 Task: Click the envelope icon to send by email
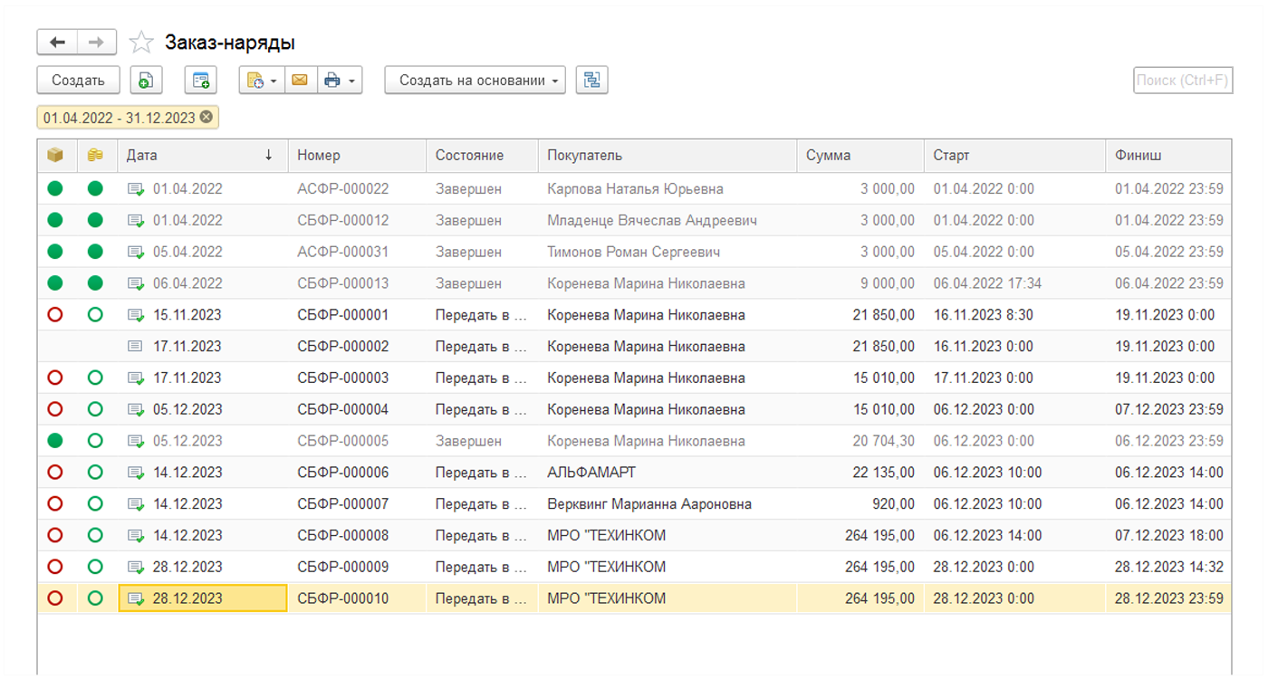pyautogui.click(x=300, y=81)
